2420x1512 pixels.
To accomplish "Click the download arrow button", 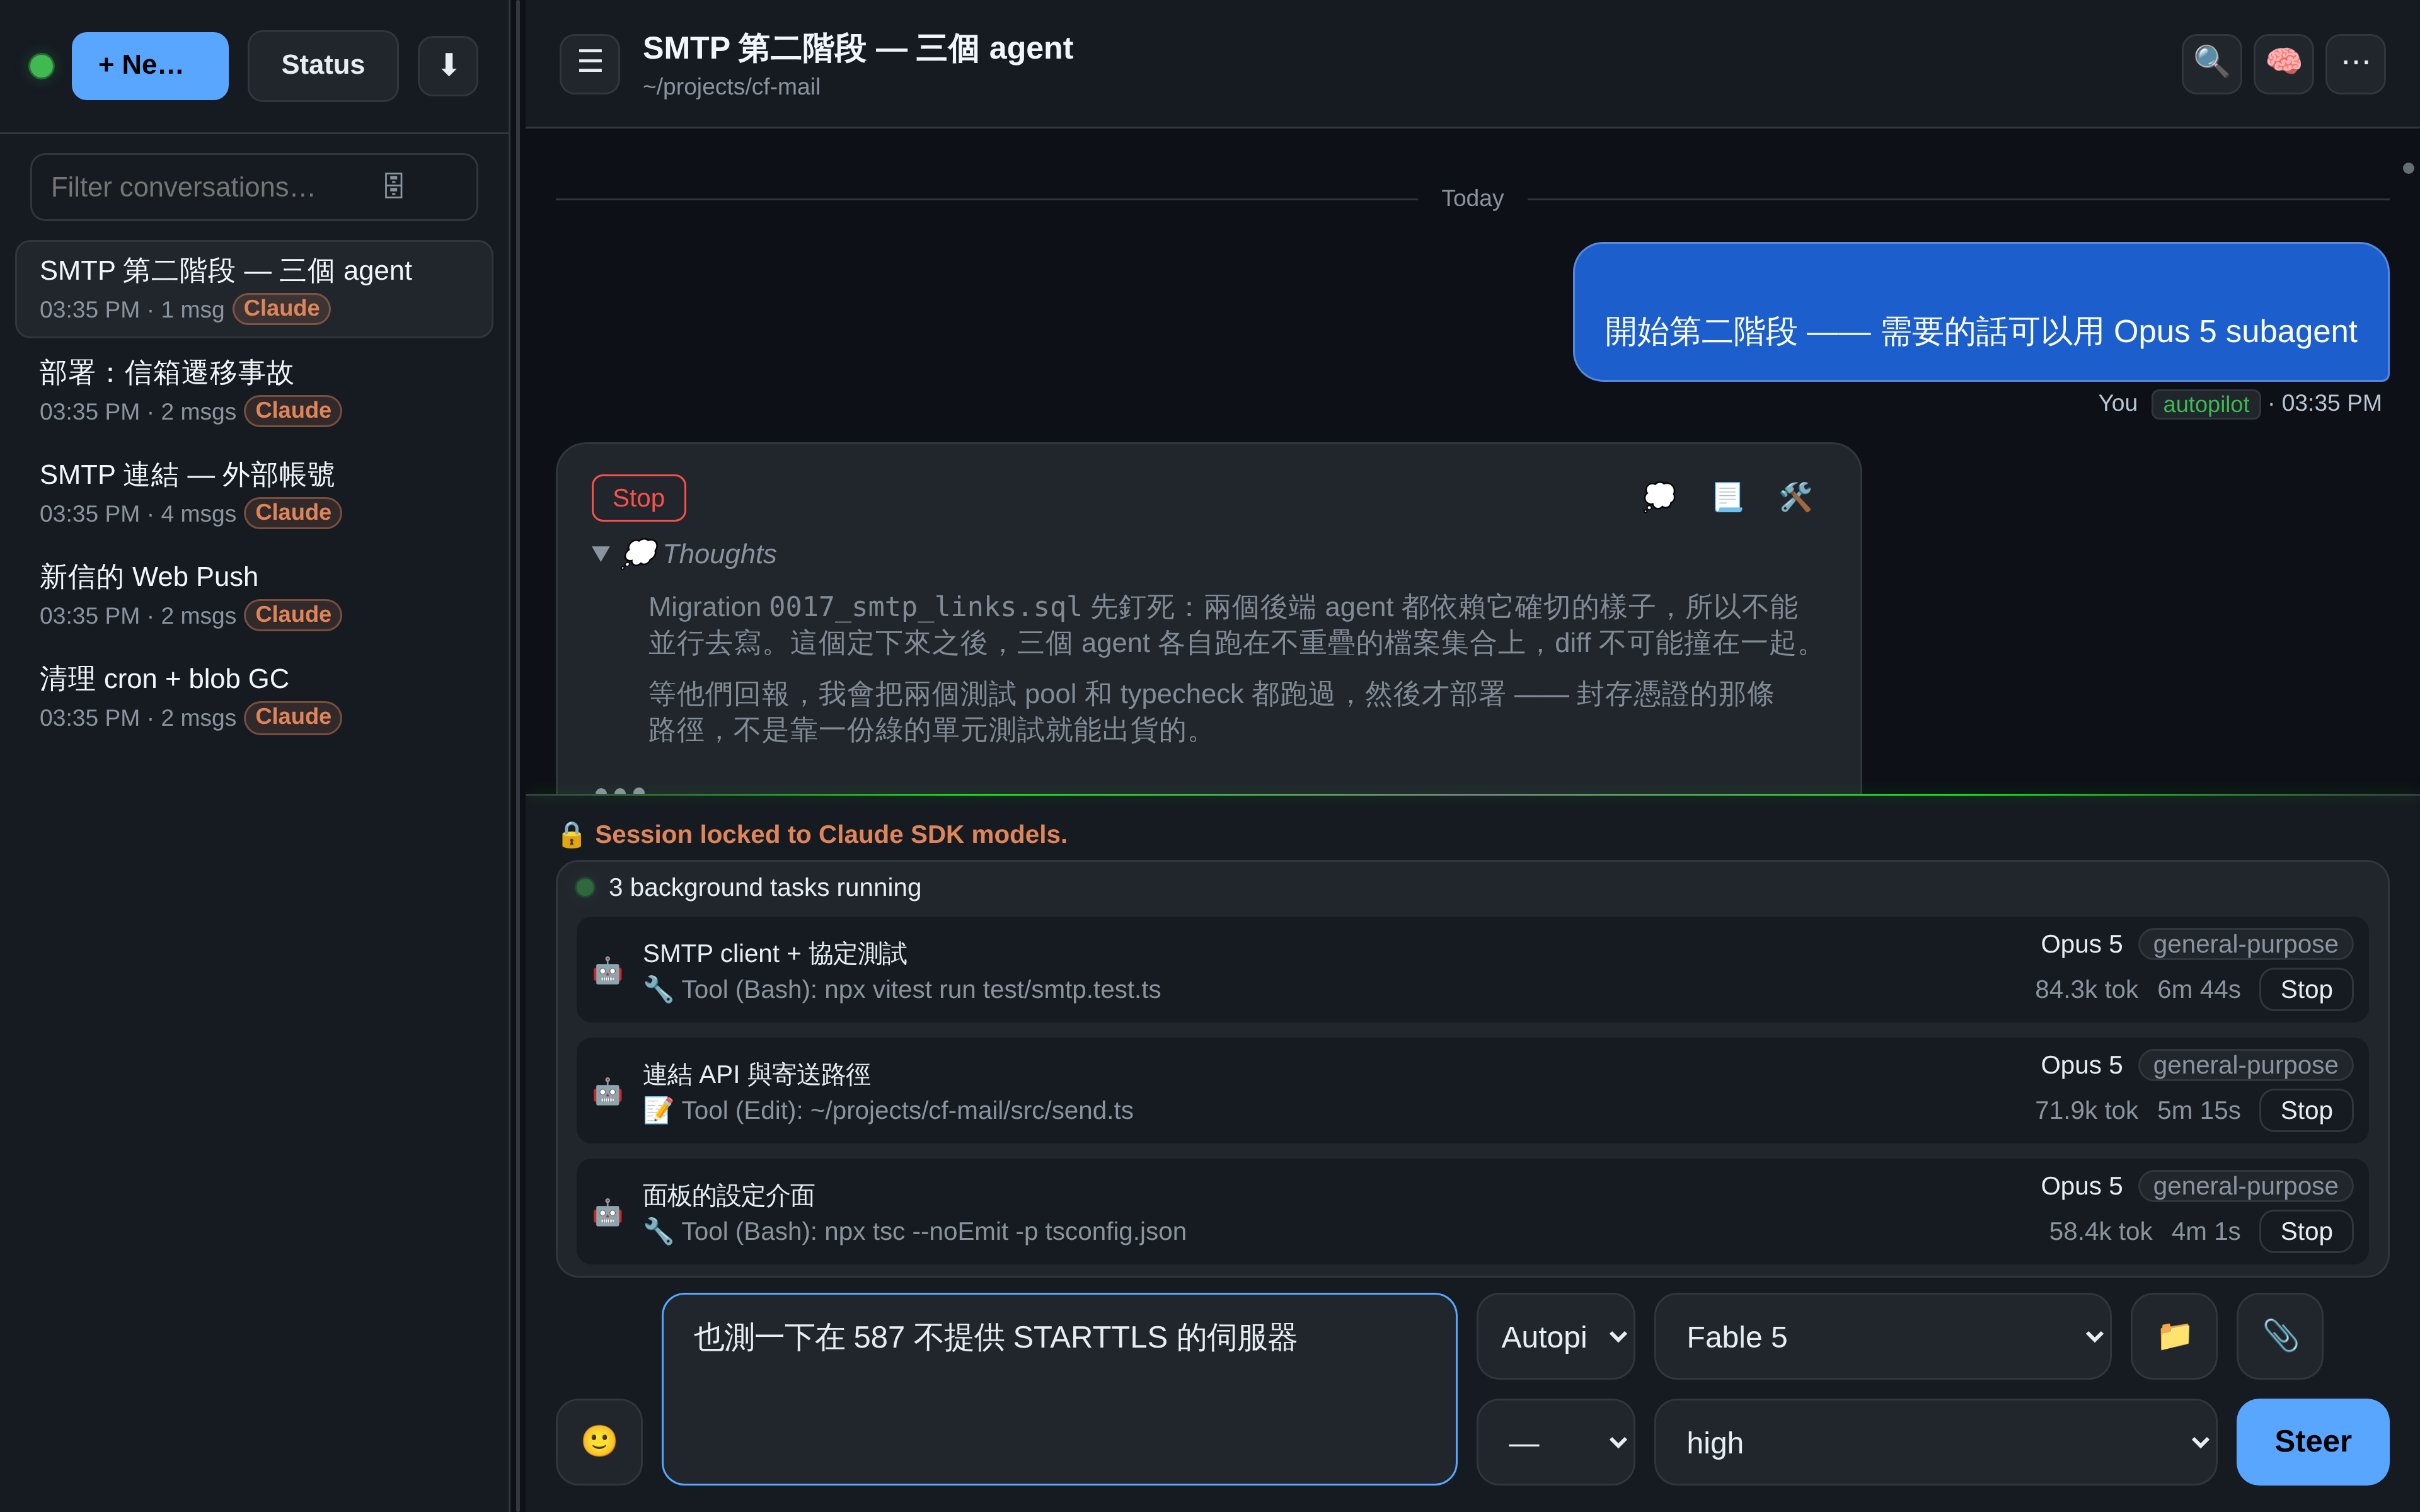I will click(x=448, y=66).
